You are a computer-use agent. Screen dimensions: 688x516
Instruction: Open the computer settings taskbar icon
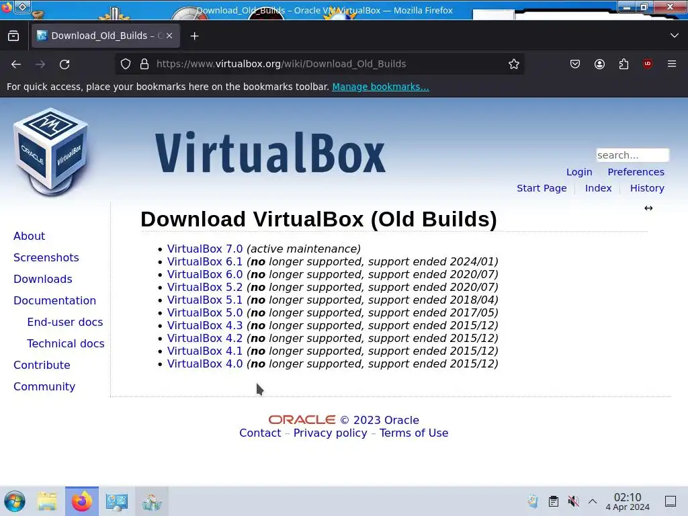click(x=117, y=501)
